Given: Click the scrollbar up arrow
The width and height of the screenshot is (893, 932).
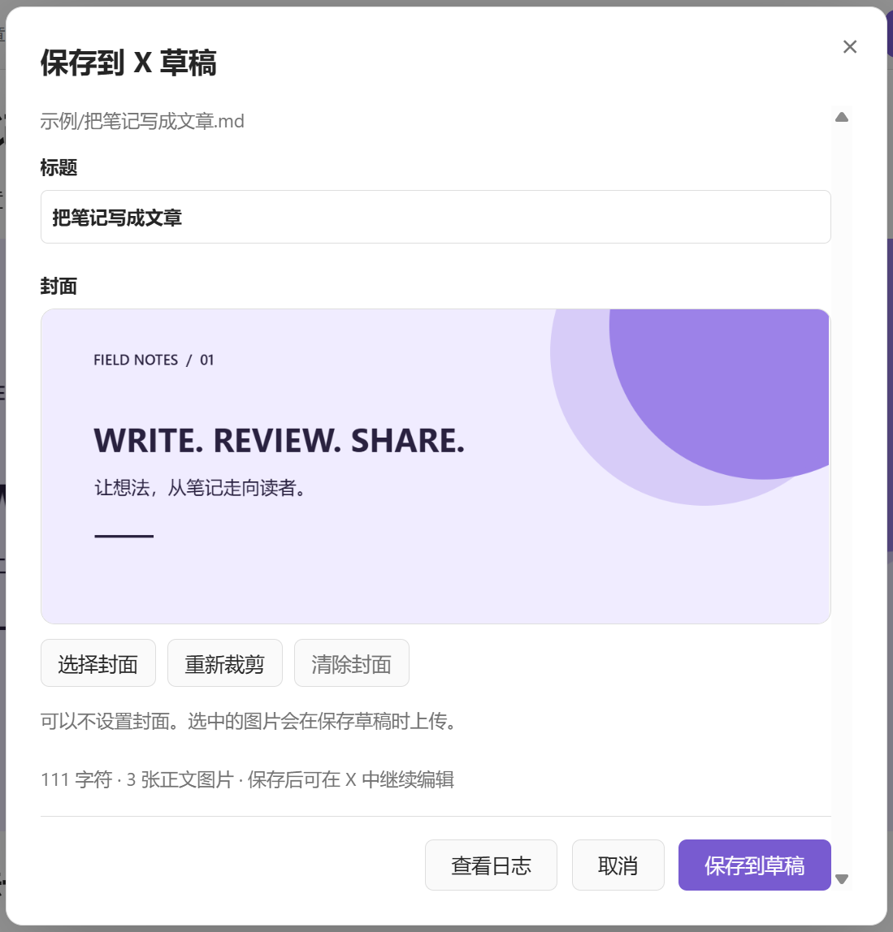Looking at the screenshot, I should coord(842,117).
